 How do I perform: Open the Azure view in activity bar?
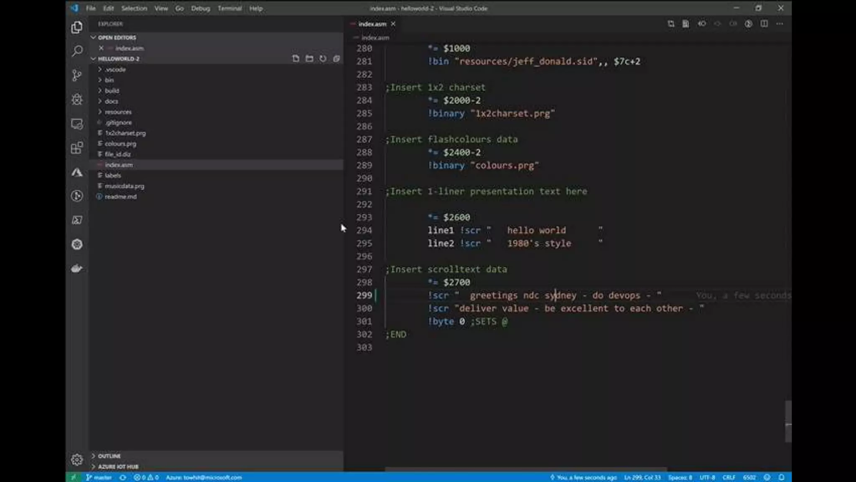[x=77, y=172]
